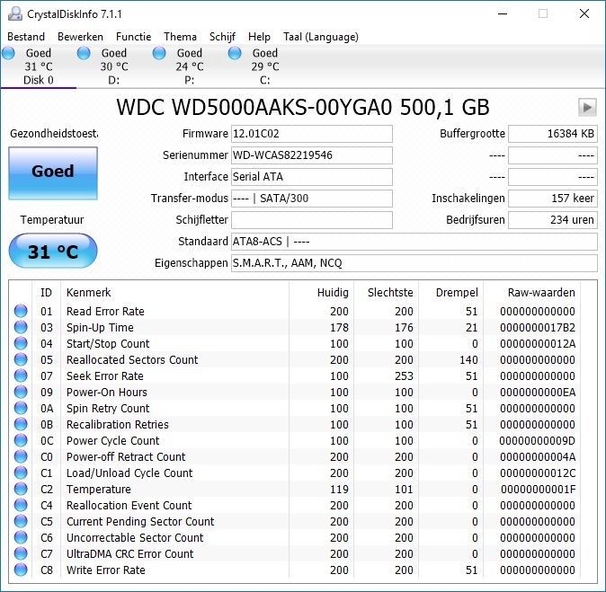Click the CrystalDiskInfo app icon in title bar
The width and height of the screenshot is (606, 592).
pos(15,13)
